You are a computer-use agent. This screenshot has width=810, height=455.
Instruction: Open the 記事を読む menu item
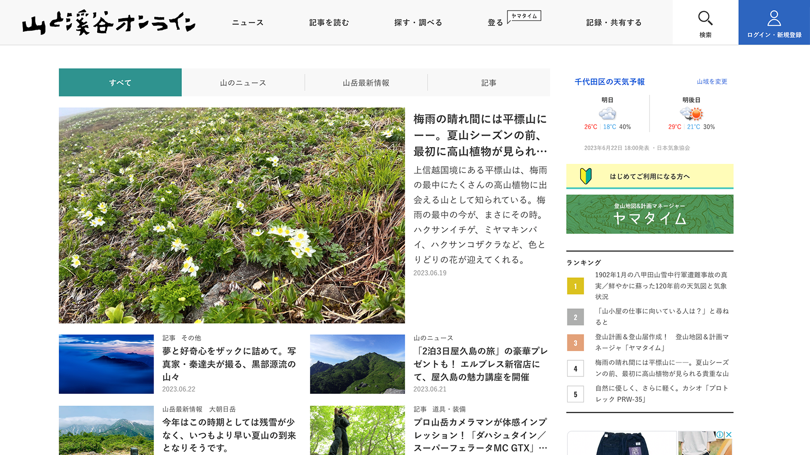pos(329,23)
